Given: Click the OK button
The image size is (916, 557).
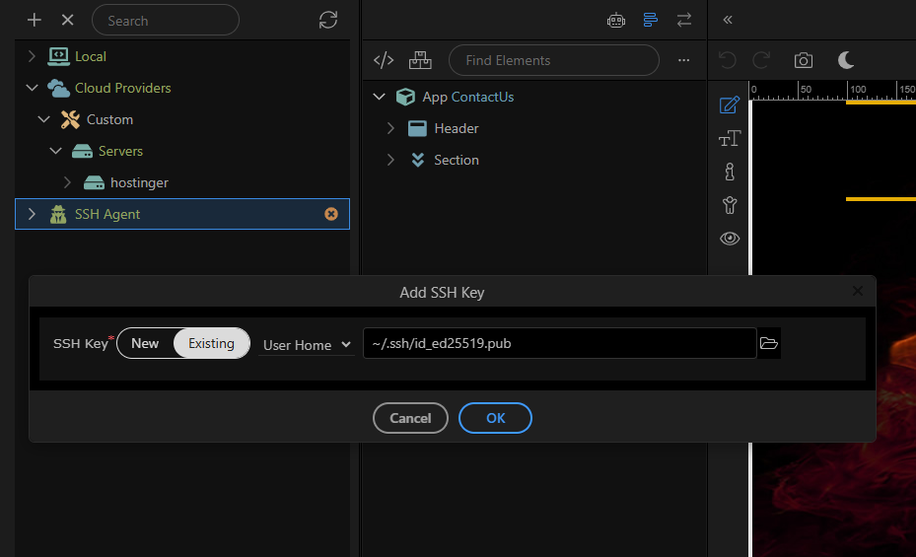Looking at the screenshot, I should pos(495,418).
